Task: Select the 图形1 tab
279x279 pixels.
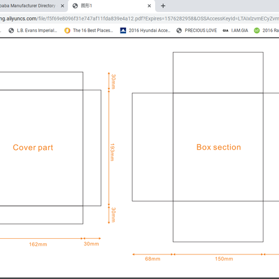Action: pyautogui.click(x=112, y=6)
